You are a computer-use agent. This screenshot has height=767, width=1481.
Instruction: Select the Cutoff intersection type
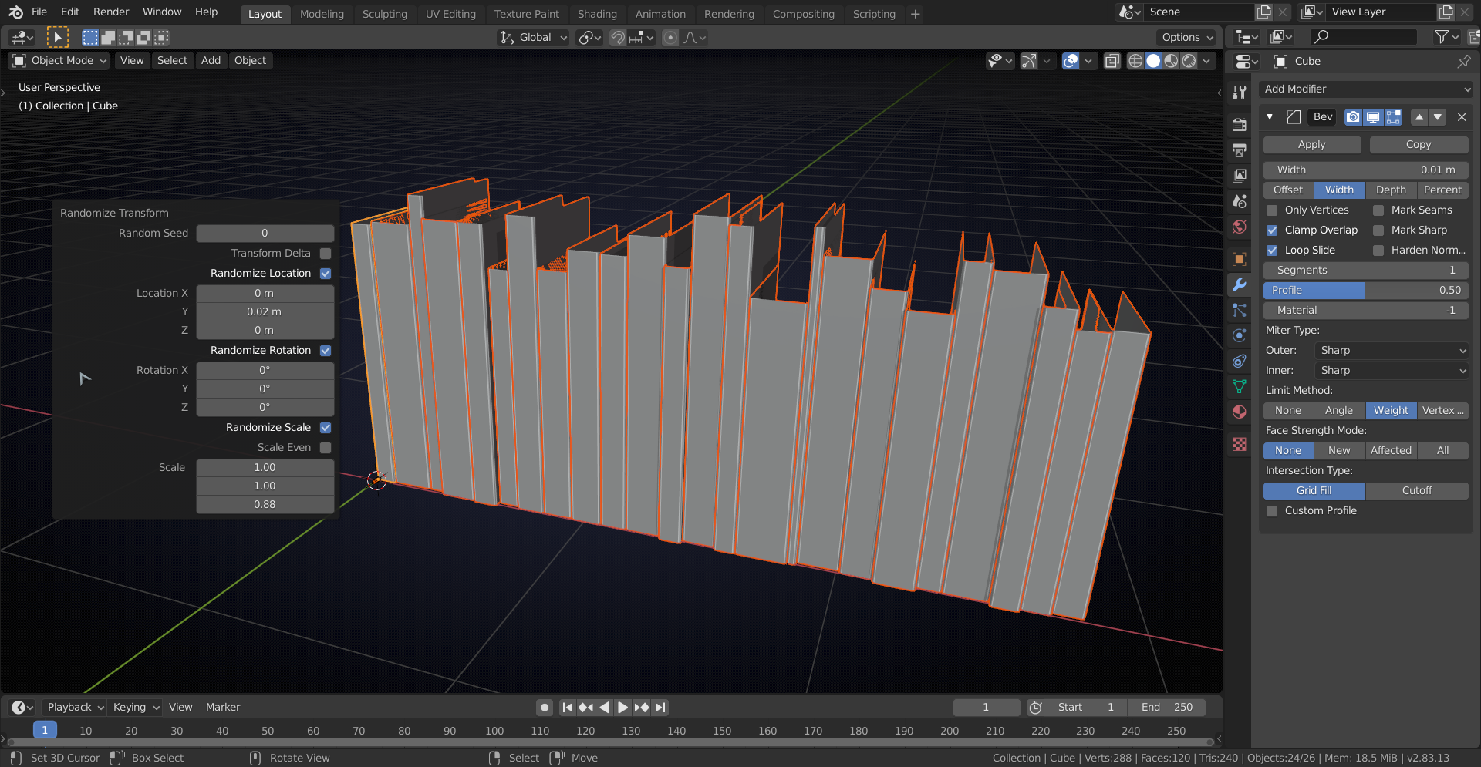tap(1416, 490)
